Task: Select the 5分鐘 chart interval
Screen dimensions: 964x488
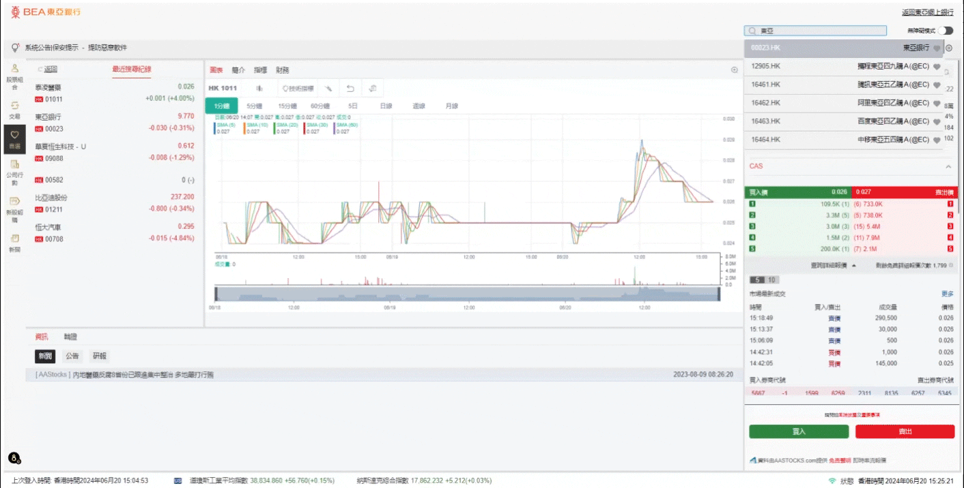Action: coord(255,106)
